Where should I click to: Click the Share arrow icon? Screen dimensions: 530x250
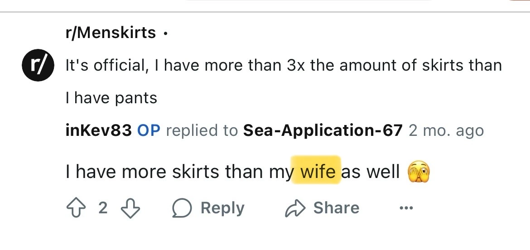(x=295, y=208)
